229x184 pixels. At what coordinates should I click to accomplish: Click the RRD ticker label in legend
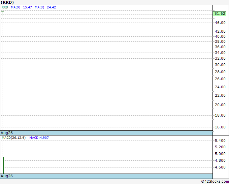[5, 7]
